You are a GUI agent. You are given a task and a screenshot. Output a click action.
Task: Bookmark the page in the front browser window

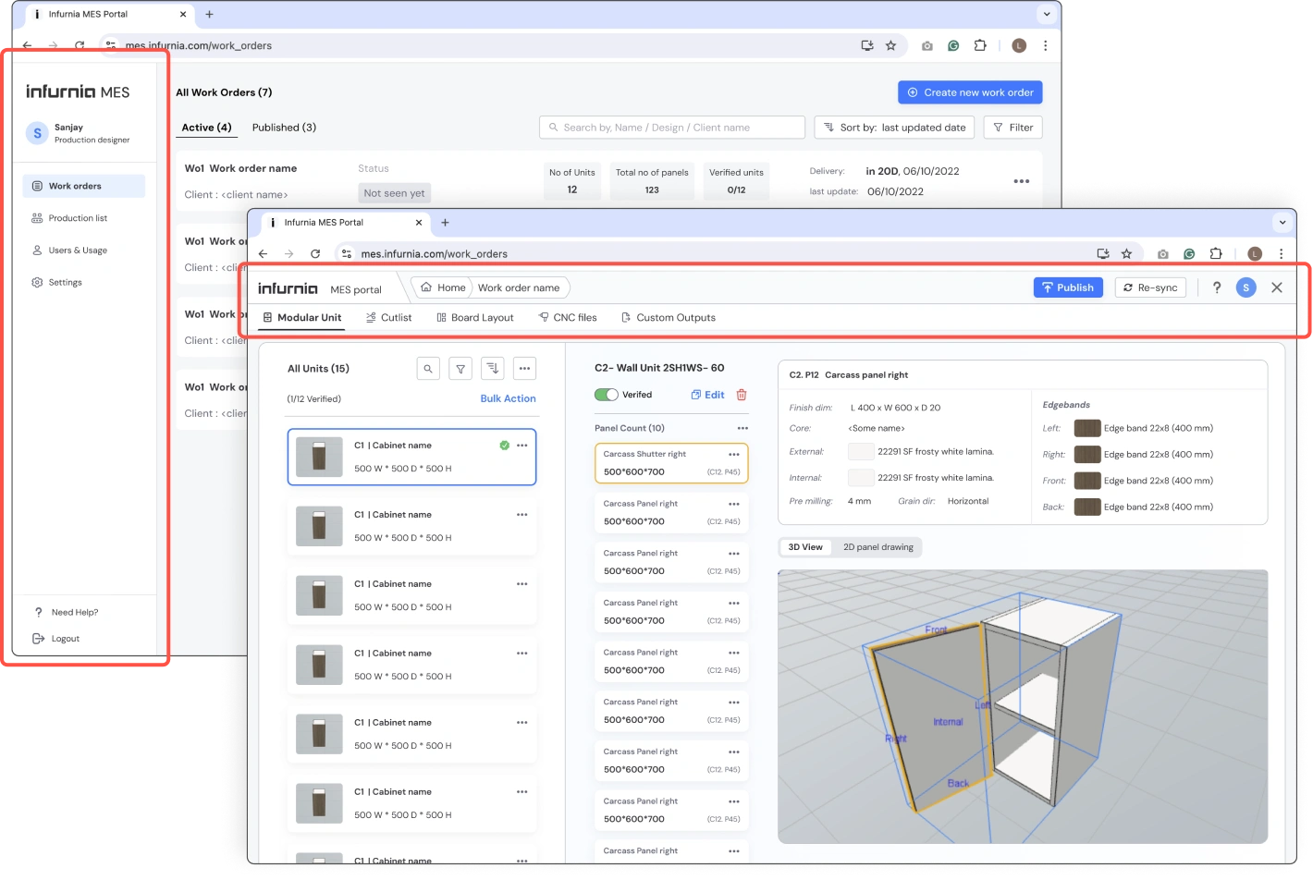pyautogui.click(x=1126, y=253)
